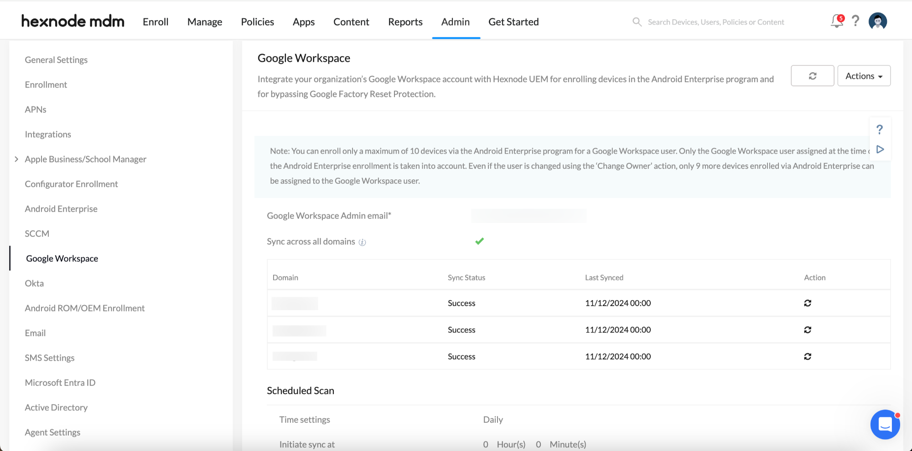Open Enrollment in sidebar

[x=46, y=85]
